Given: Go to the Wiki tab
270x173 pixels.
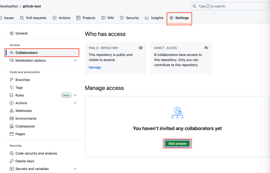Looking at the screenshot, I should point(108,18).
